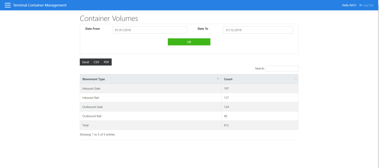The height and width of the screenshot is (168, 379).
Task: Click the Container Volumes heading
Action: click(x=109, y=18)
